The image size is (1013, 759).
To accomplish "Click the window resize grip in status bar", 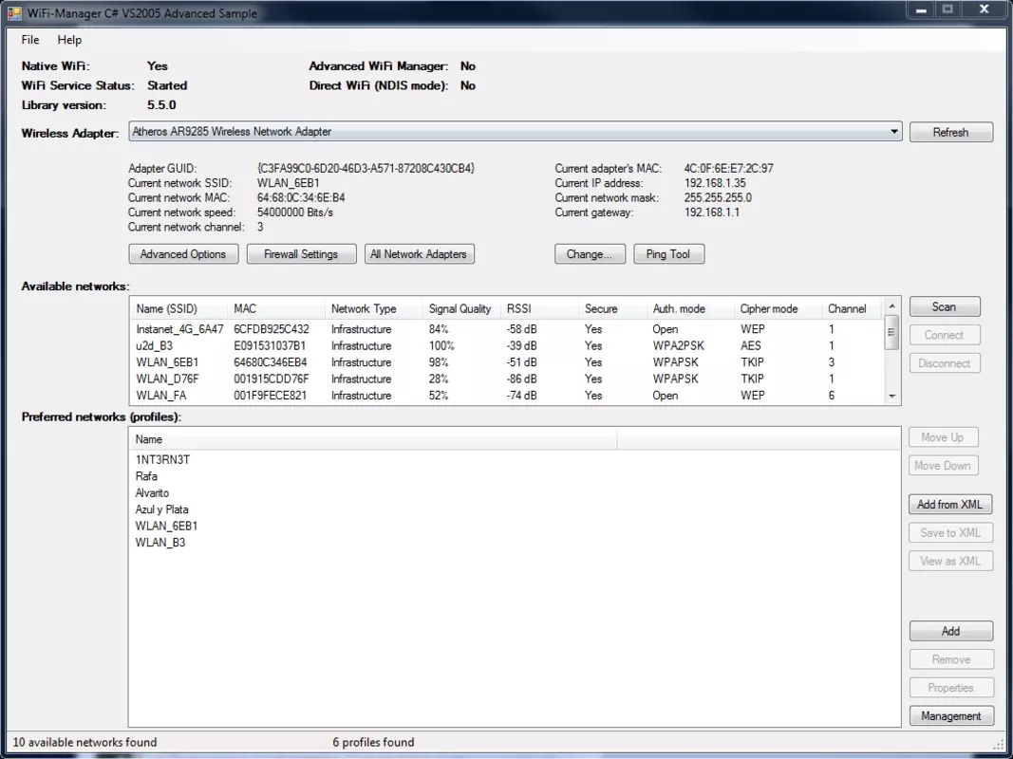I will (x=1000, y=745).
